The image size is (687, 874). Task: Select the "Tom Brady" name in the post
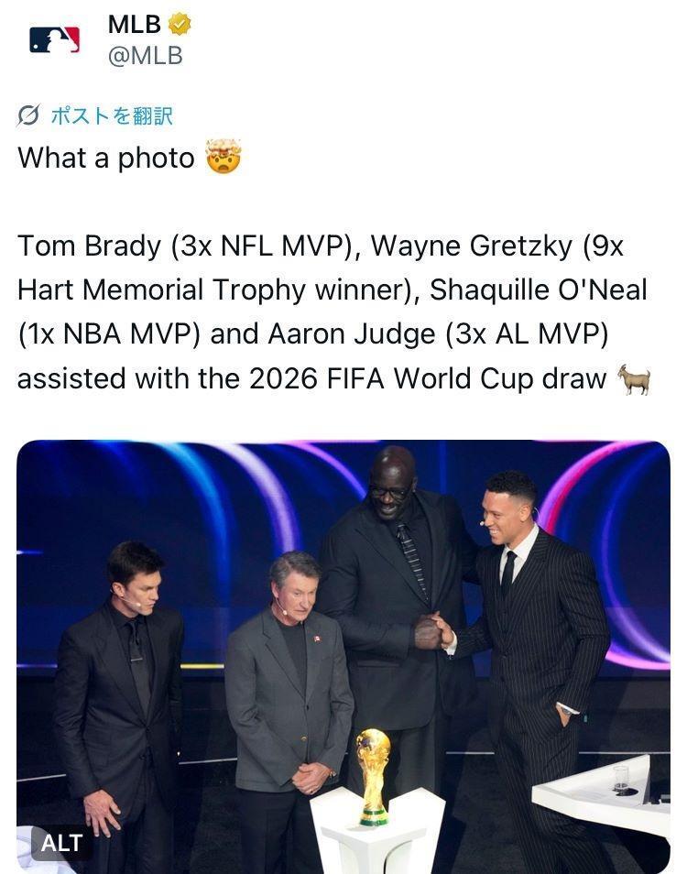click(x=88, y=246)
